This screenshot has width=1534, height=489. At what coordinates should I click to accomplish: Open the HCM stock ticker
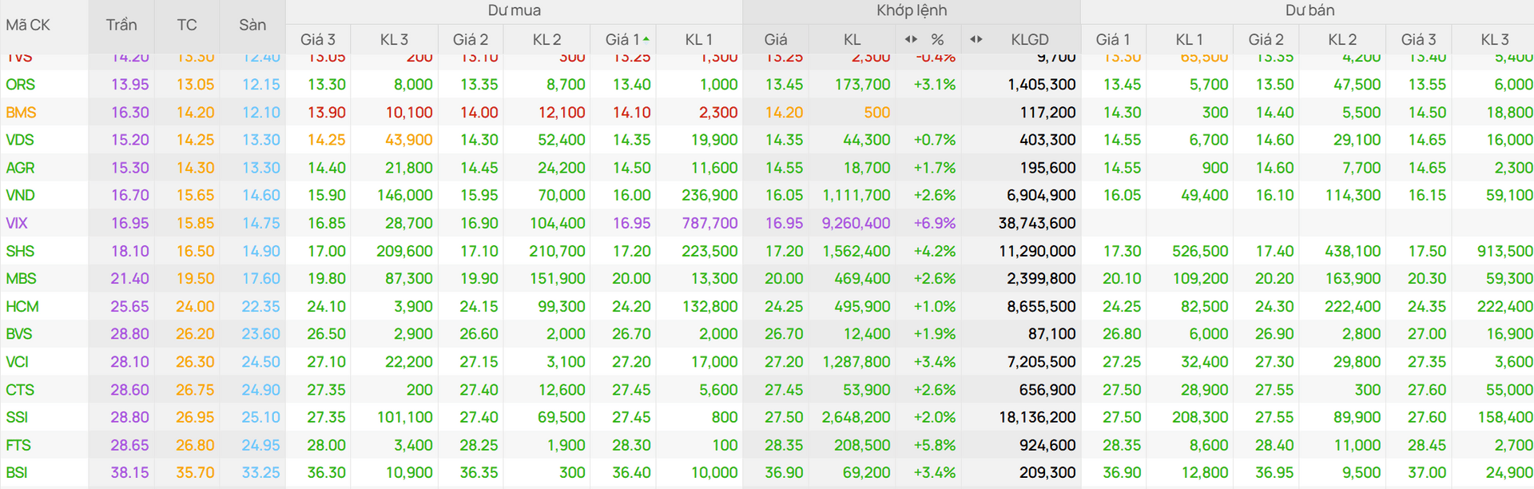(22, 307)
